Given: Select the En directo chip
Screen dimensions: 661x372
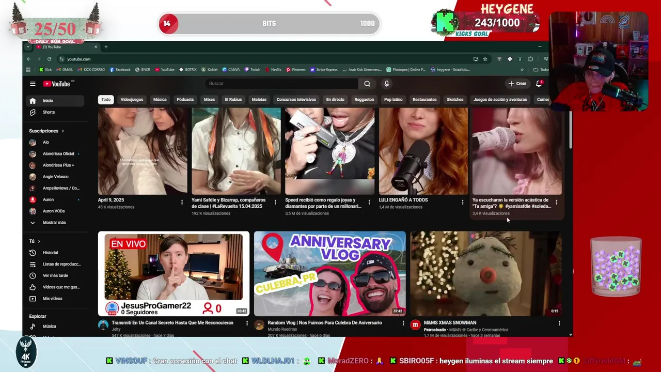Looking at the screenshot, I should (x=335, y=100).
